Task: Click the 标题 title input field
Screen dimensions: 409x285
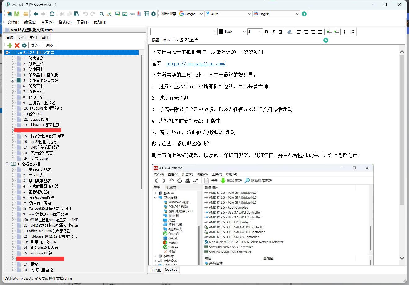Action: coord(241,40)
